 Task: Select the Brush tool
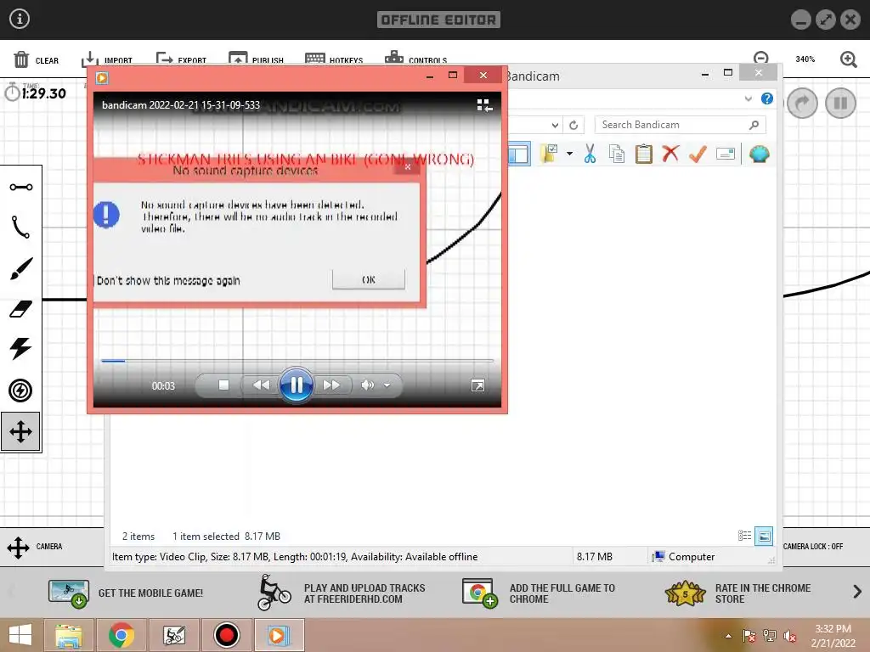point(21,268)
